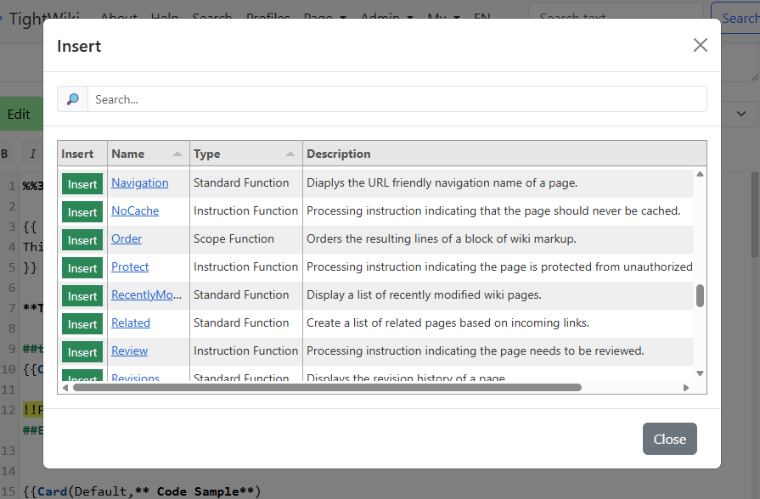Screen dimensions: 760x499
Task: Focus the Search... input field
Action: [x=397, y=99]
